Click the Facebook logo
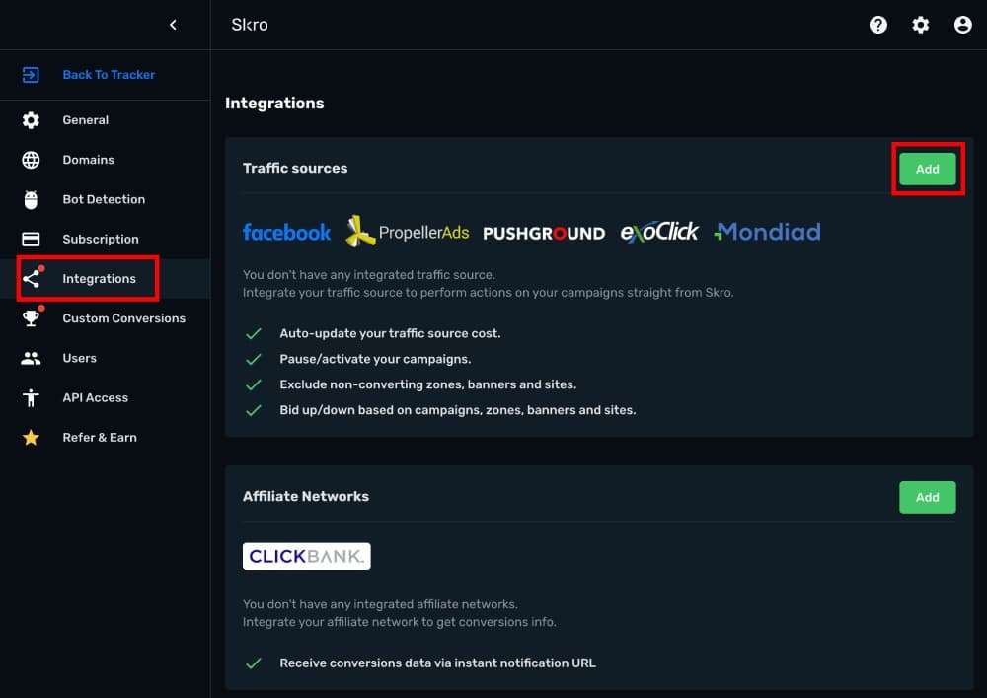The width and height of the screenshot is (987, 698). [x=286, y=232]
